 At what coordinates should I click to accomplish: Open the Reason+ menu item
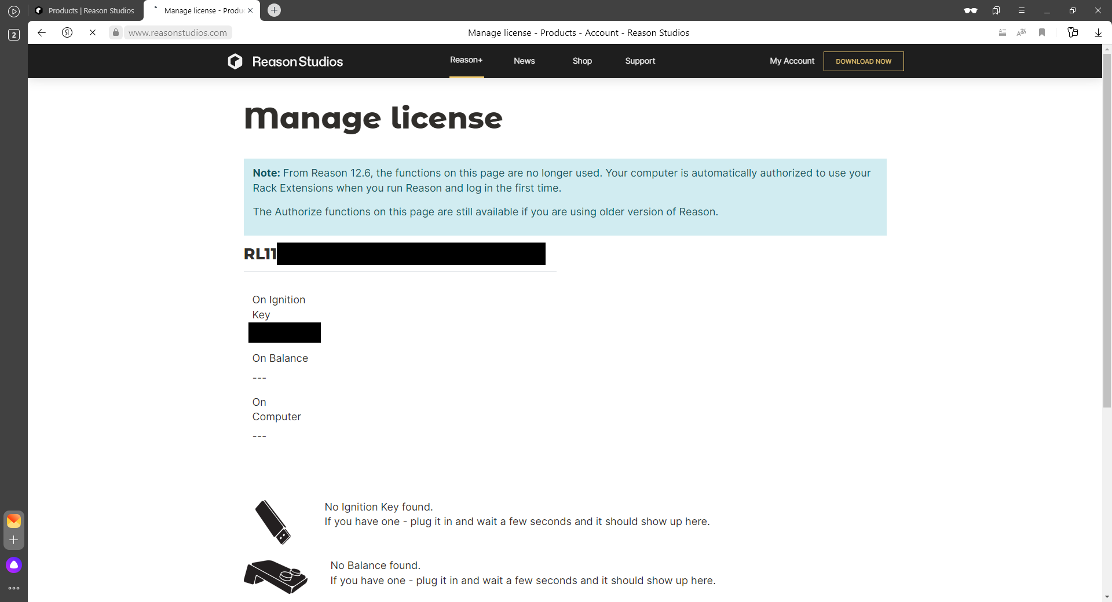tap(466, 60)
